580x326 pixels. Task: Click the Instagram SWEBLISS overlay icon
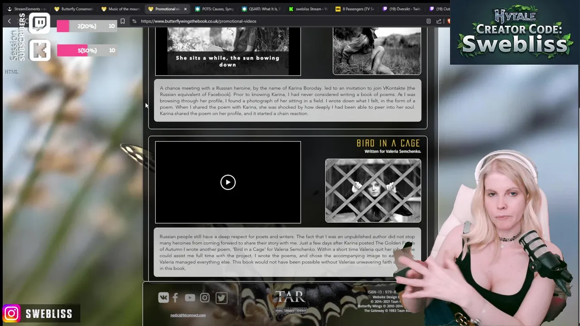pos(11,313)
